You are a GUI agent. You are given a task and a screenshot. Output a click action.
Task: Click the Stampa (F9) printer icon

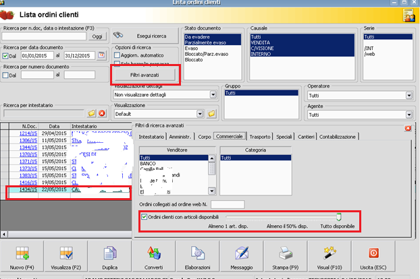pyautogui.click(x=286, y=253)
